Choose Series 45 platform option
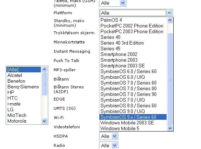 pos(133,48)
